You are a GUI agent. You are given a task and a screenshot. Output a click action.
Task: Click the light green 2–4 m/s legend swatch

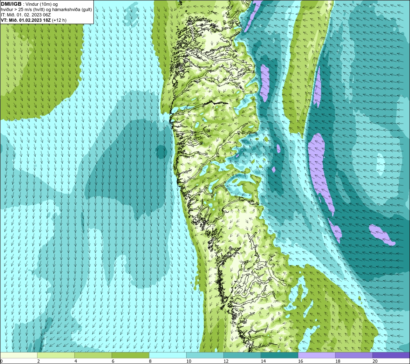click(56, 355)
